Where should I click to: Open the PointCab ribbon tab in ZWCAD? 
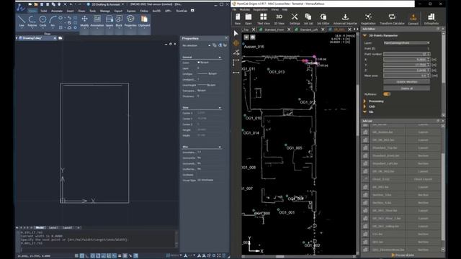(x=182, y=11)
